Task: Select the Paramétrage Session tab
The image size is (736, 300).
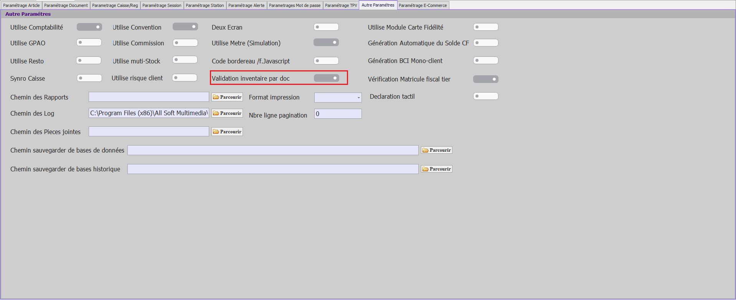Action: (162, 5)
